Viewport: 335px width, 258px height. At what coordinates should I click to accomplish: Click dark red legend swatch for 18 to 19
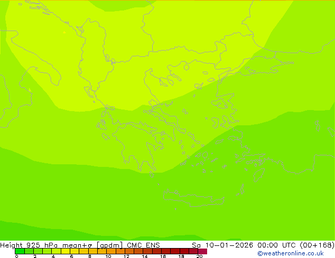[184, 251]
